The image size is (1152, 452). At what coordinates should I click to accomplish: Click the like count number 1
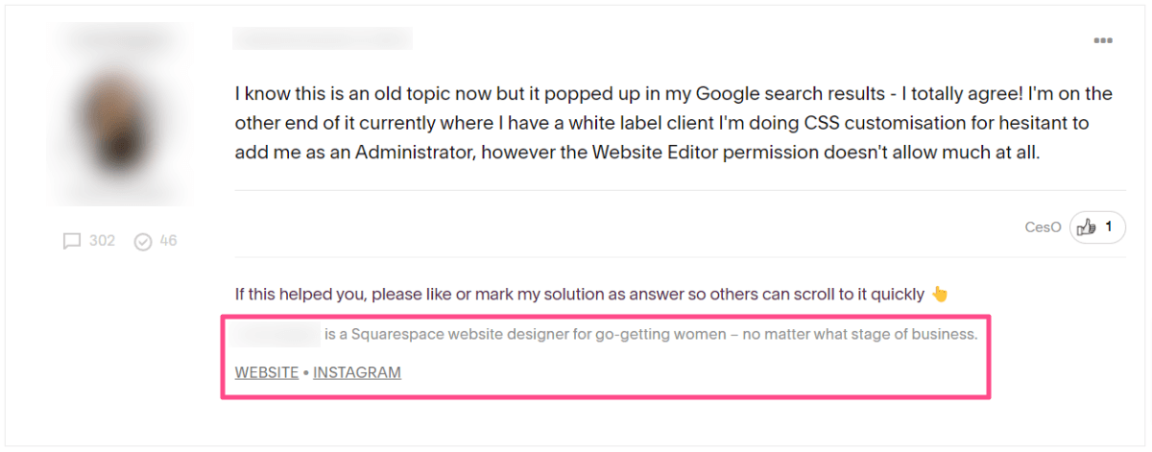pyautogui.click(x=1109, y=227)
